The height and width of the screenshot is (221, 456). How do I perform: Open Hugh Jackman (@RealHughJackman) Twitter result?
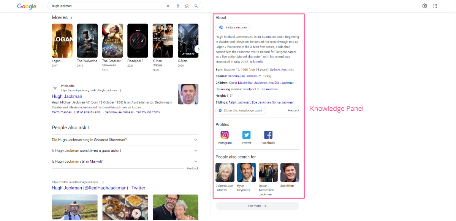tap(98, 188)
